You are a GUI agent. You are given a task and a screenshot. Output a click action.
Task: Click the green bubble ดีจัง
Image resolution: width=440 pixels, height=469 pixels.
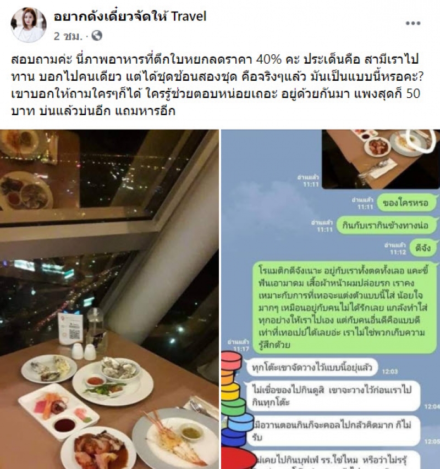point(422,248)
